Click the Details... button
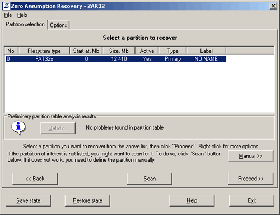Screen dimensions: 280x215 coord(58,128)
